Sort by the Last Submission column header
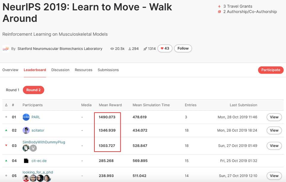The height and width of the screenshot is (182, 286). click(x=243, y=105)
